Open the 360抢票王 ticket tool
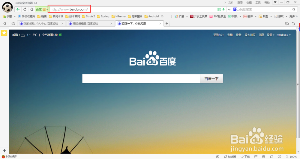 pos(218,16)
